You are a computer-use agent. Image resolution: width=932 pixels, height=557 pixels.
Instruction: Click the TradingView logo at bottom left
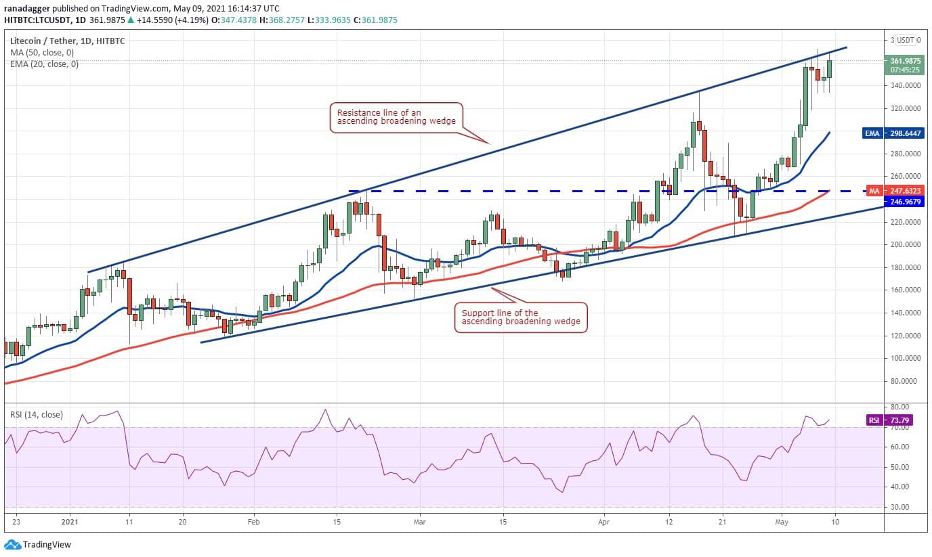click(x=37, y=545)
